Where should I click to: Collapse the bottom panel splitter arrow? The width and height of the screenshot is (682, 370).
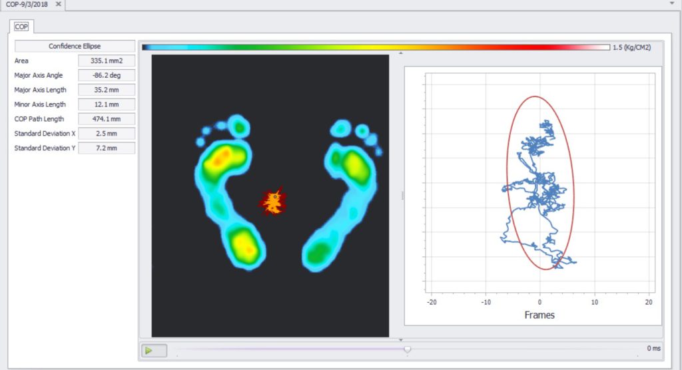[x=400, y=340]
